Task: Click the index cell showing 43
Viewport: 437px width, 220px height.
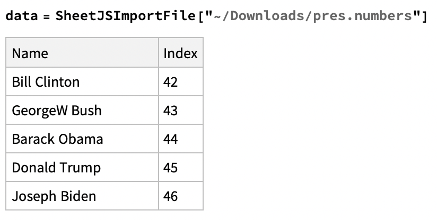Action: tap(171, 111)
